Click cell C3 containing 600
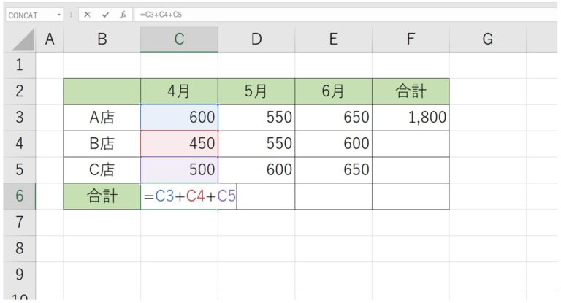 (x=179, y=118)
